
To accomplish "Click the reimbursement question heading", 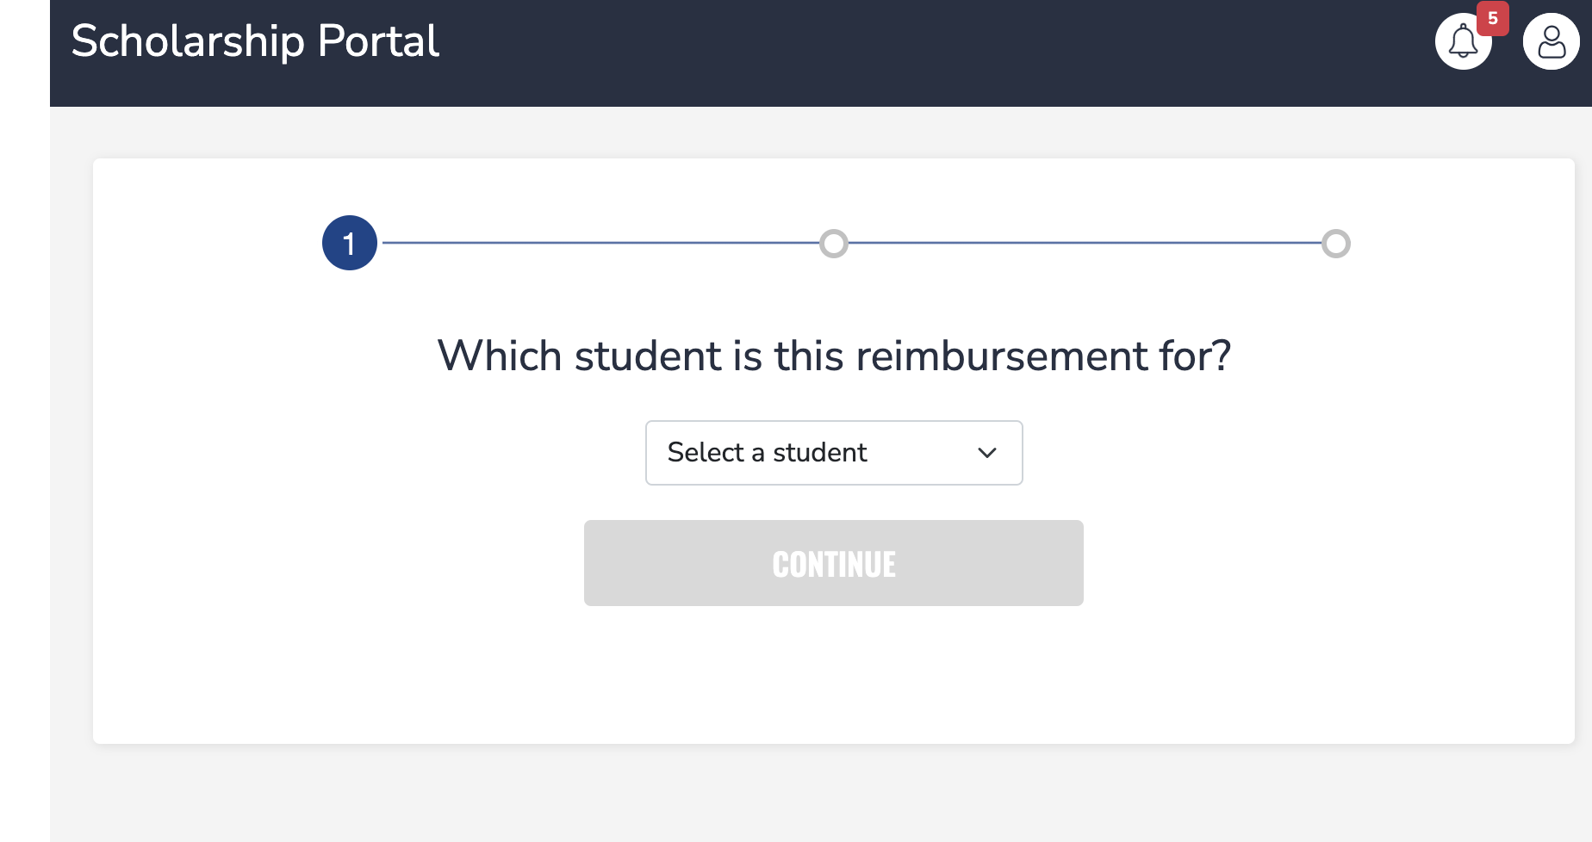I will tap(834, 356).
